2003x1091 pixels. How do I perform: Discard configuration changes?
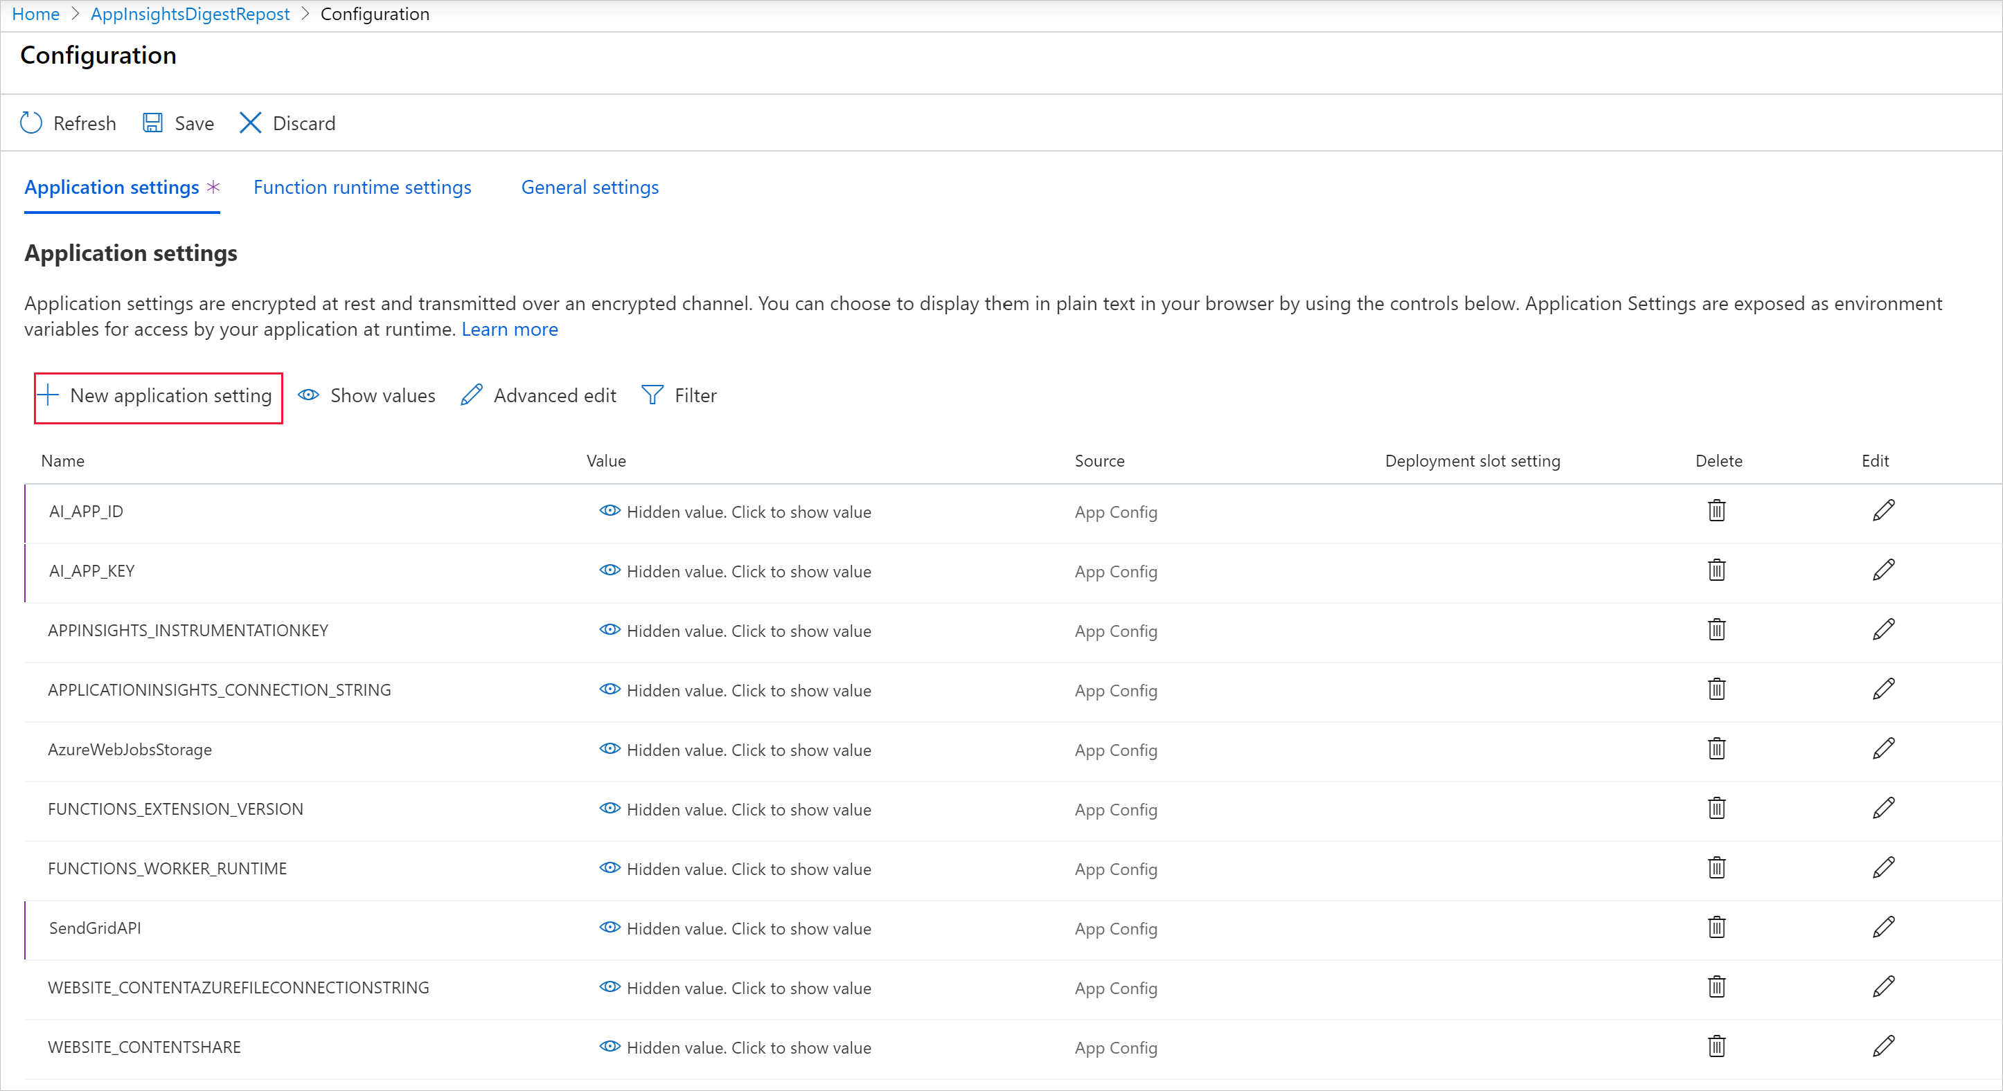[287, 123]
